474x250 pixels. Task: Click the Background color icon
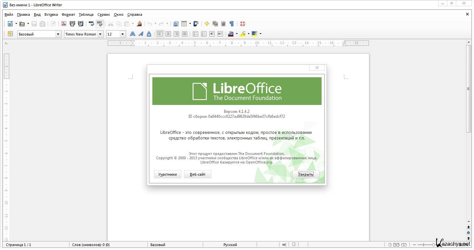point(254,34)
